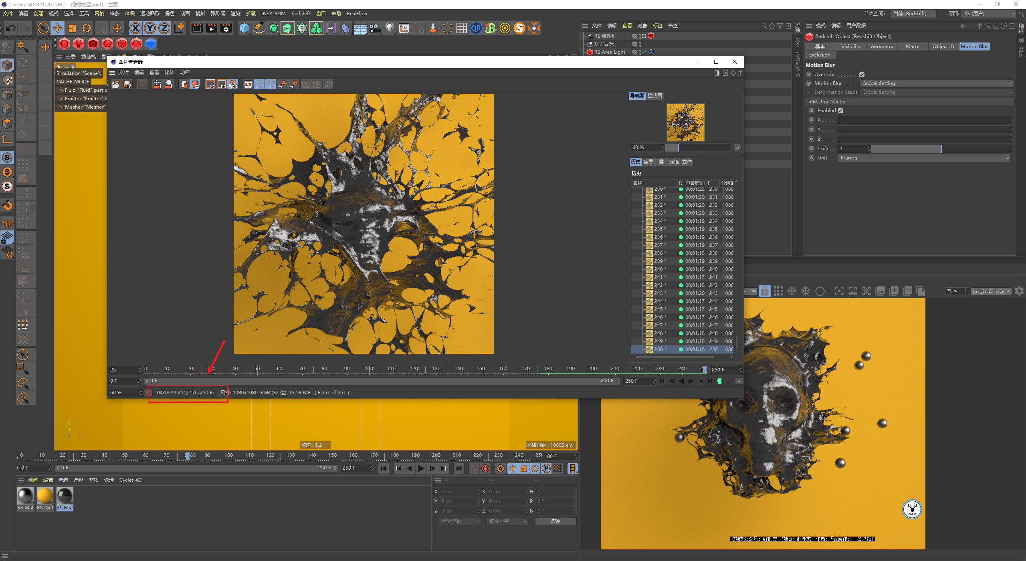Click play forward in main timeline
The image size is (1026, 561).
[421, 468]
